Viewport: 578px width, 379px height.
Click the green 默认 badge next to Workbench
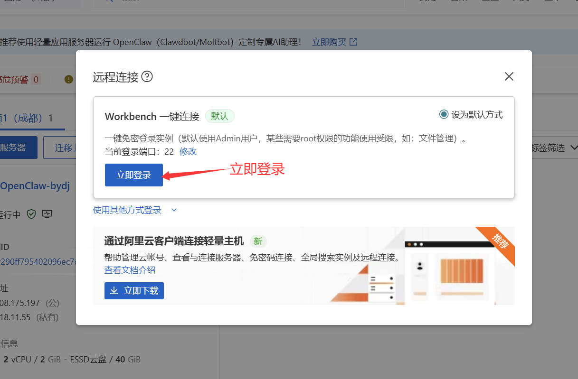[219, 116]
